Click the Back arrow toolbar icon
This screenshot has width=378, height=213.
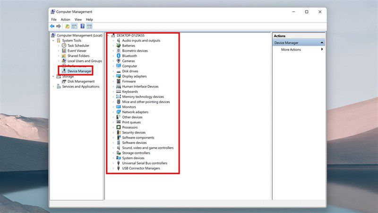52,26
